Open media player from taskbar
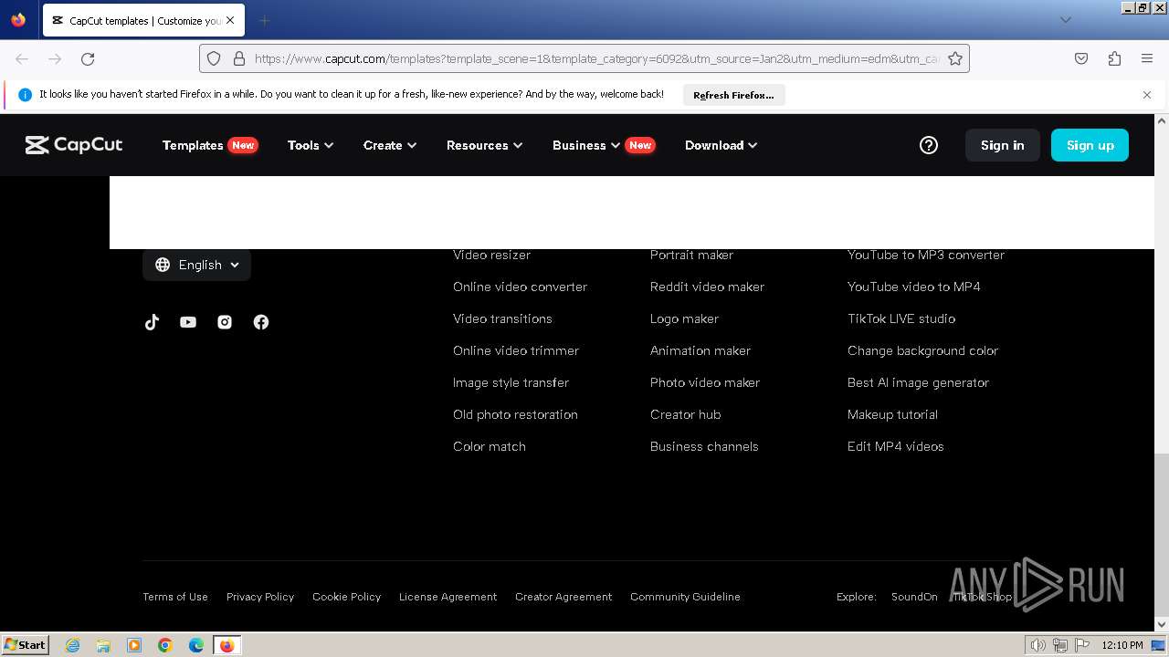 (x=134, y=645)
